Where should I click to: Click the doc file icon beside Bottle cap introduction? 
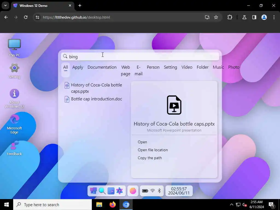click(x=67, y=99)
